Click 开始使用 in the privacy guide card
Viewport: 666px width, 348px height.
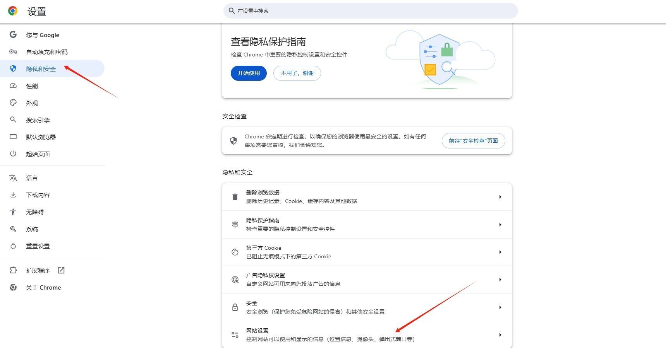248,73
